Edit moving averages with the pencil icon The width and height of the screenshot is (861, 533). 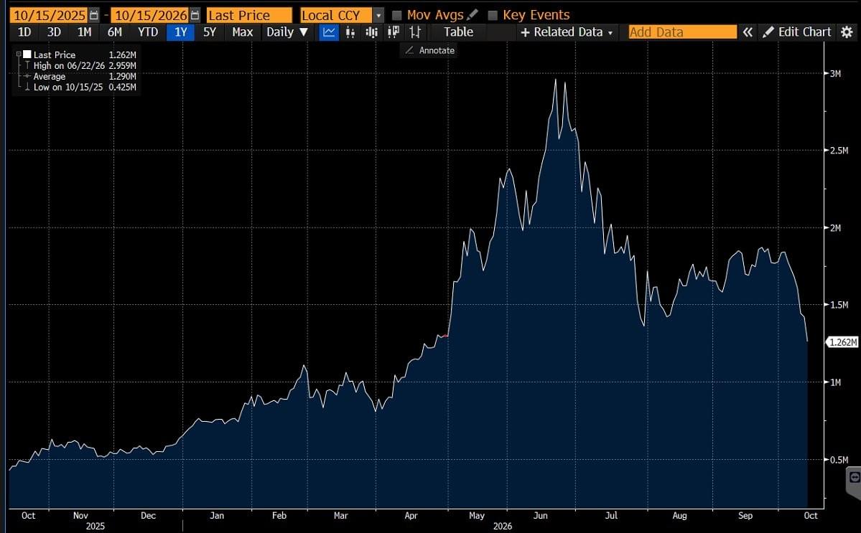(x=472, y=15)
